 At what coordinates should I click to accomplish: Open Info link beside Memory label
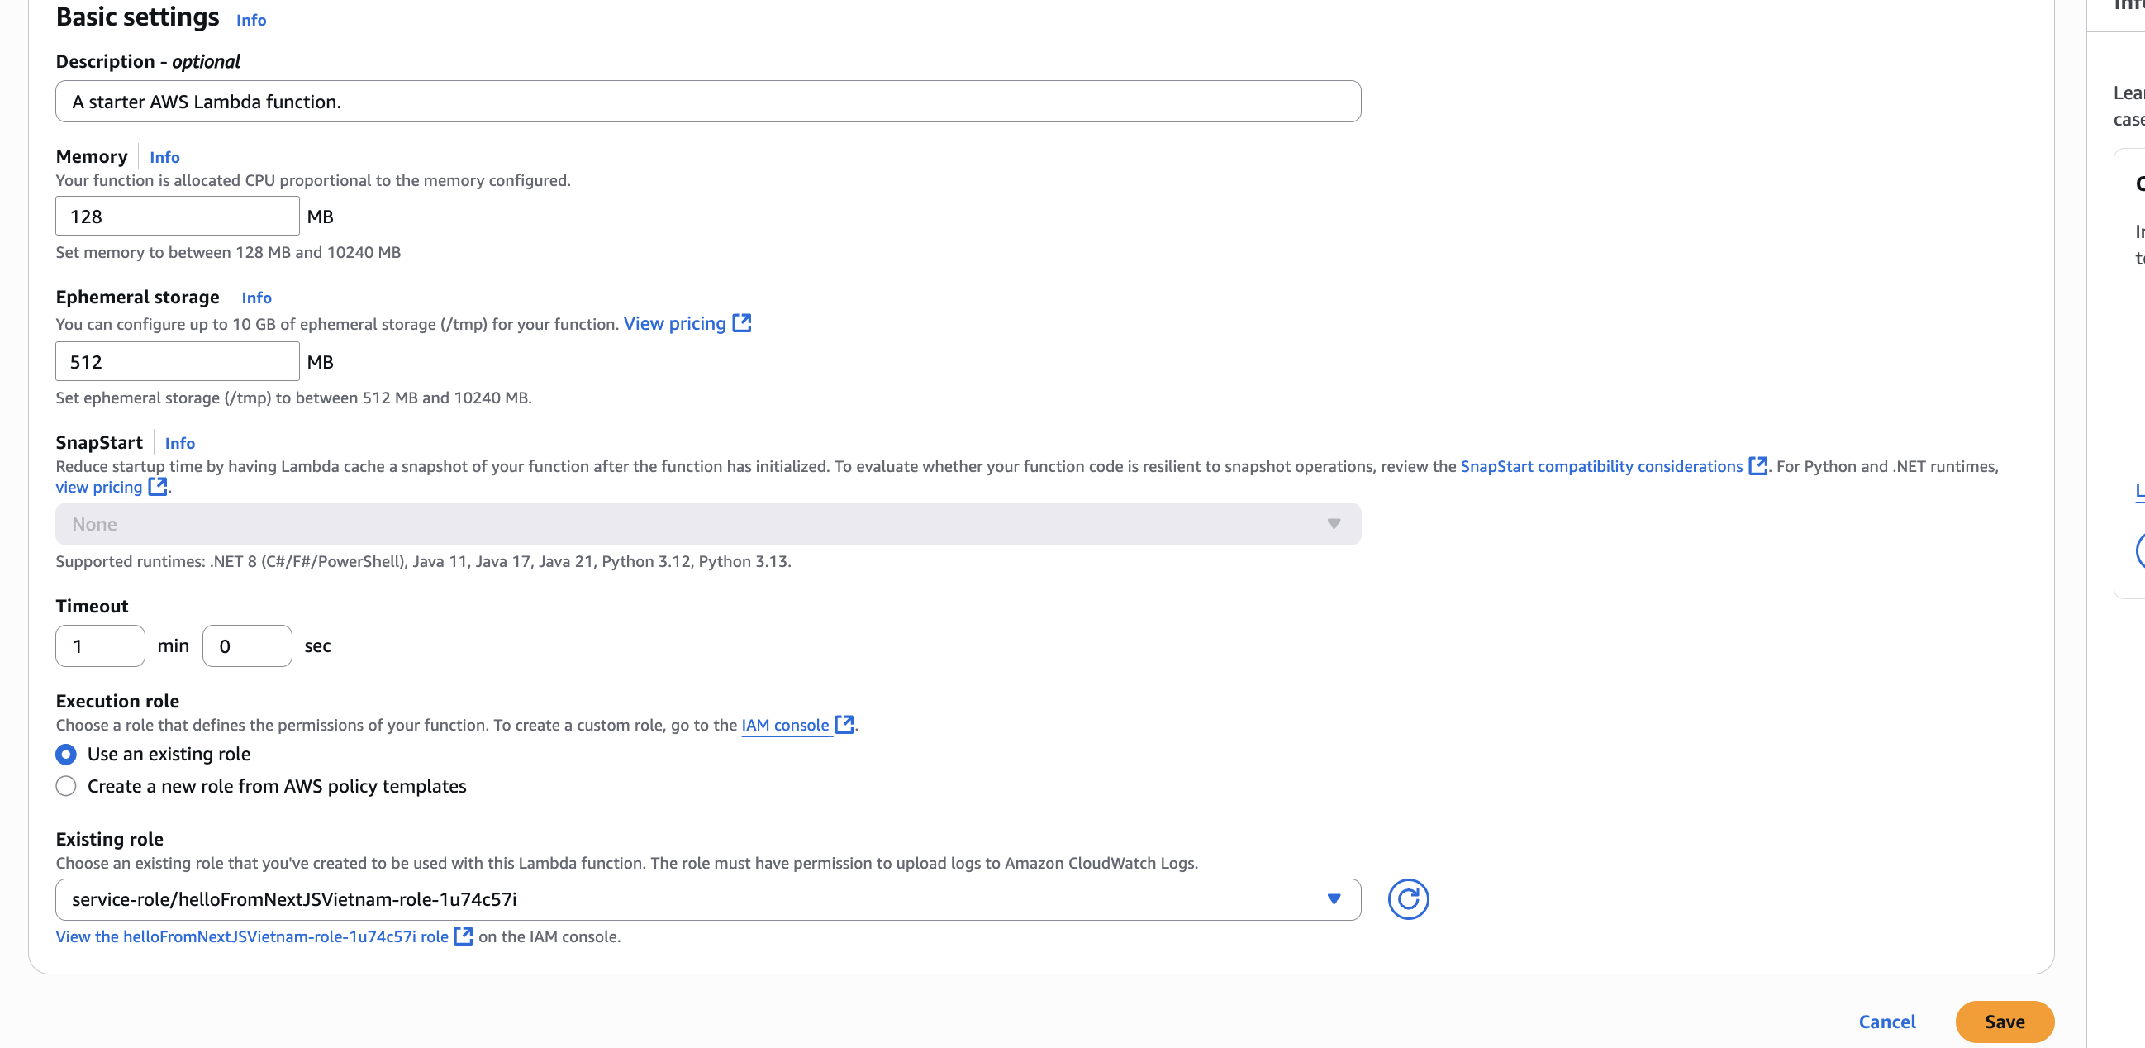[164, 158]
